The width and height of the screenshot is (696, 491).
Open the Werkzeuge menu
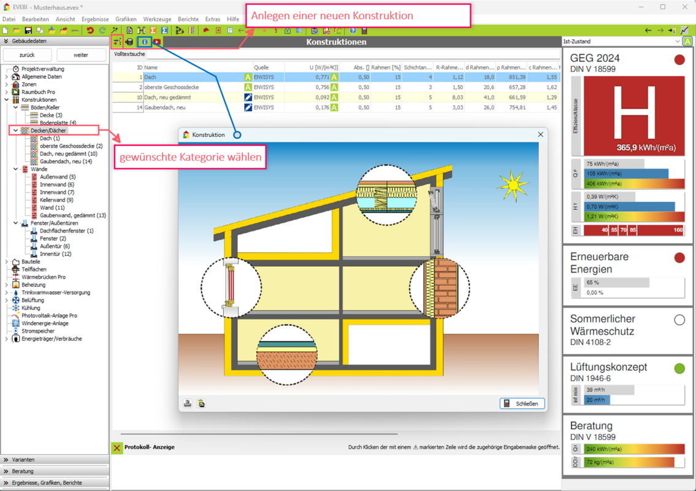click(x=157, y=19)
